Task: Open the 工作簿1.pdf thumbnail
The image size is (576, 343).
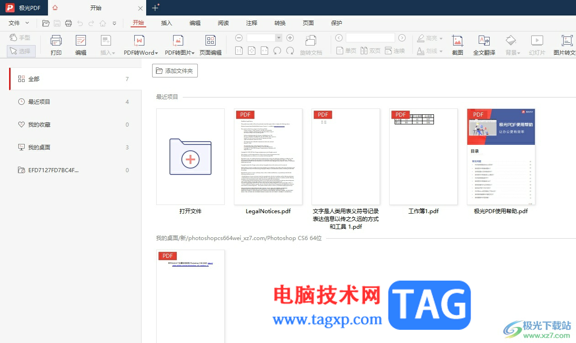Action: (423, 157)
